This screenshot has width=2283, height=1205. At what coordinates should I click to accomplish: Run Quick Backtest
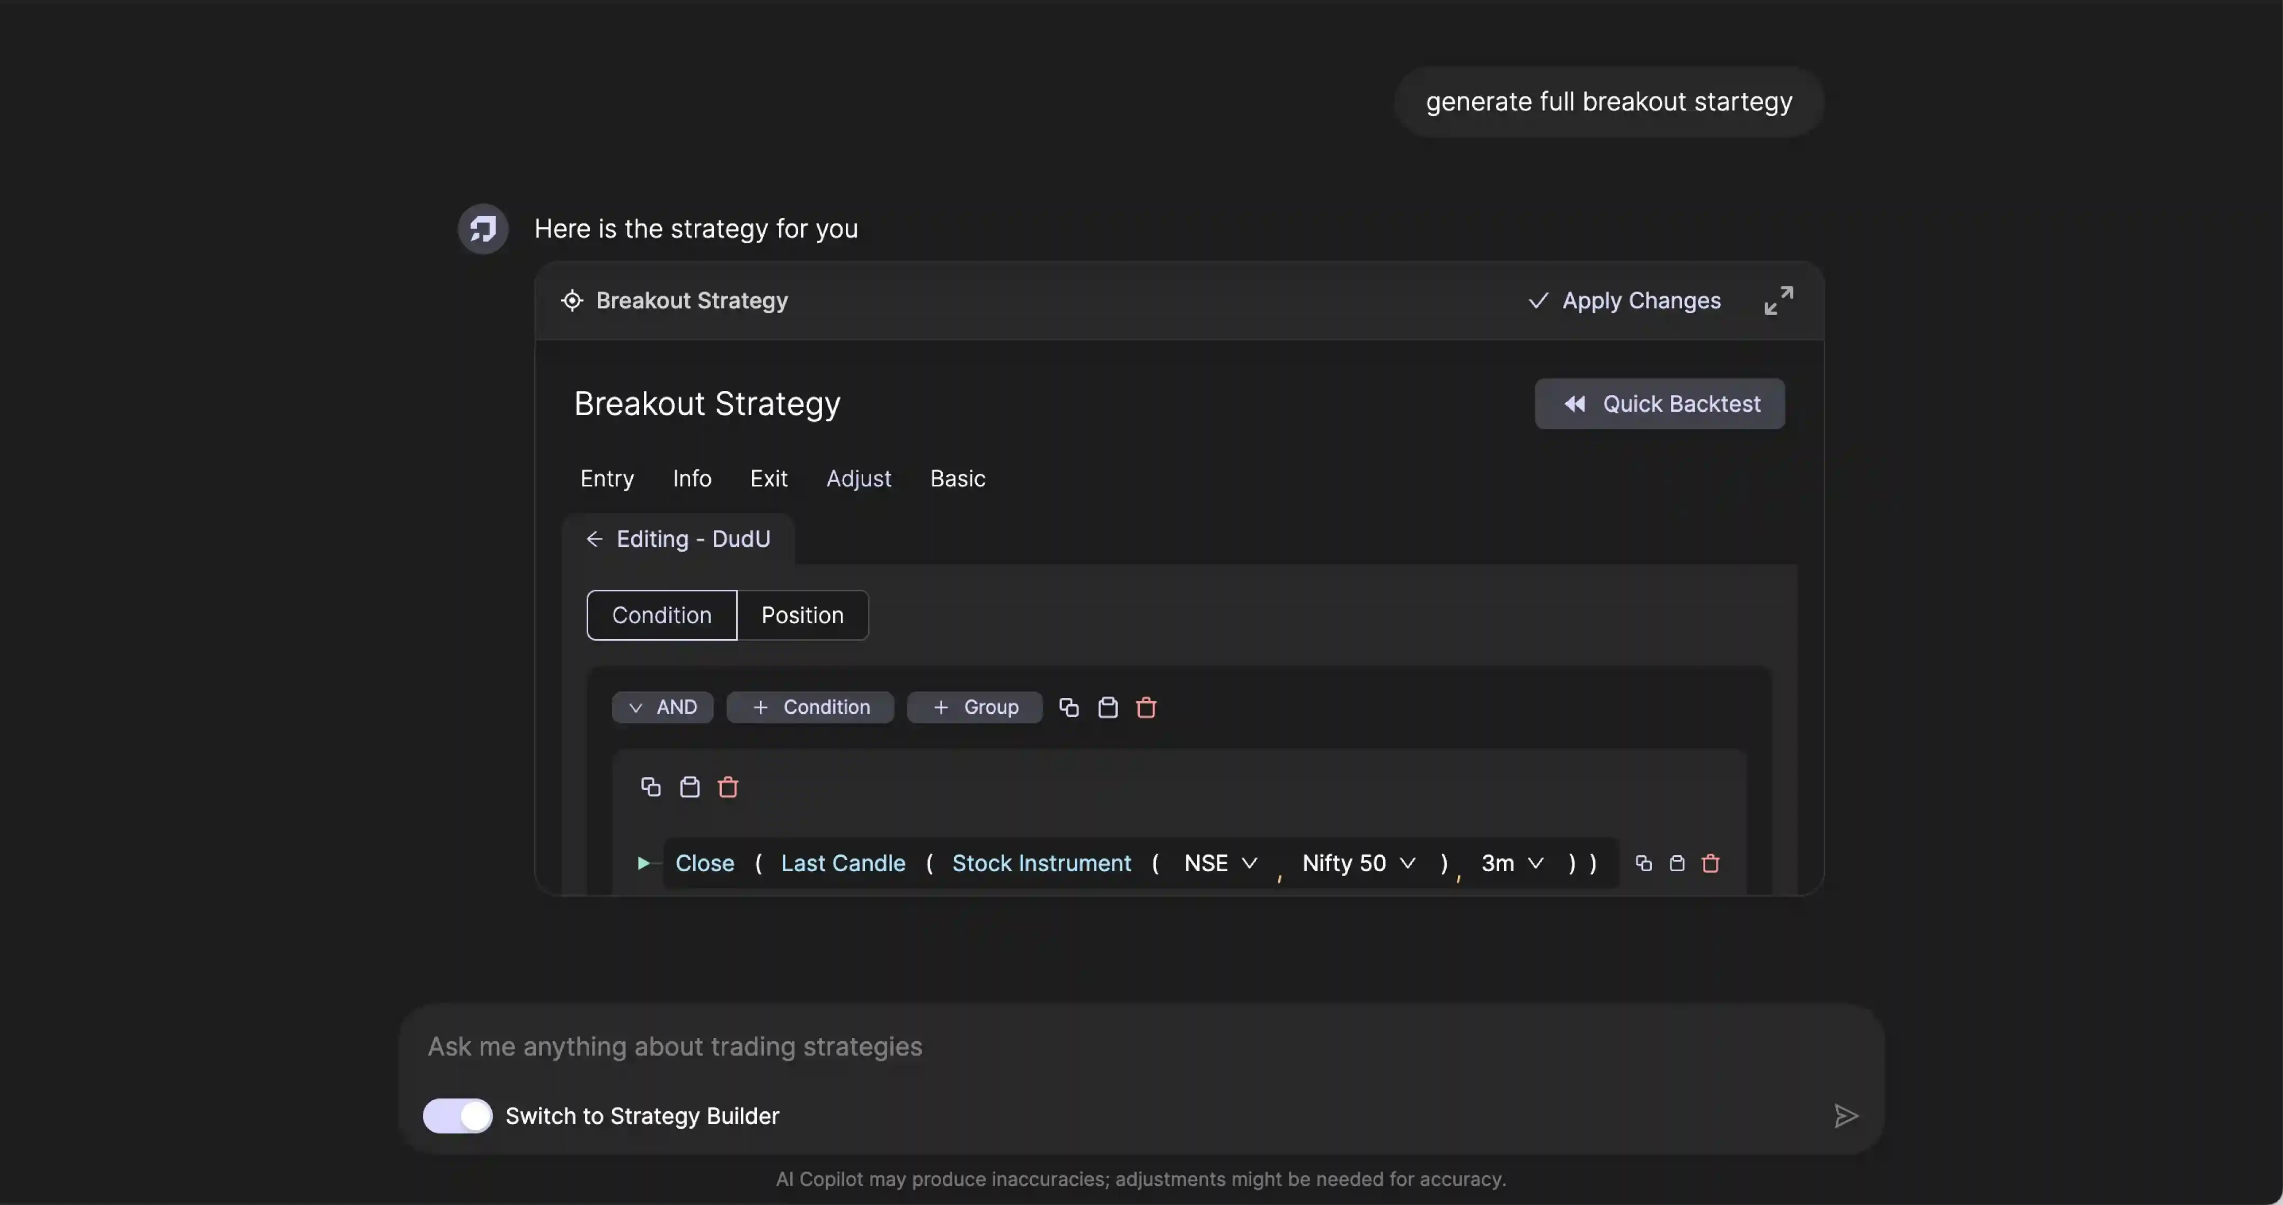pos(1659,404)
